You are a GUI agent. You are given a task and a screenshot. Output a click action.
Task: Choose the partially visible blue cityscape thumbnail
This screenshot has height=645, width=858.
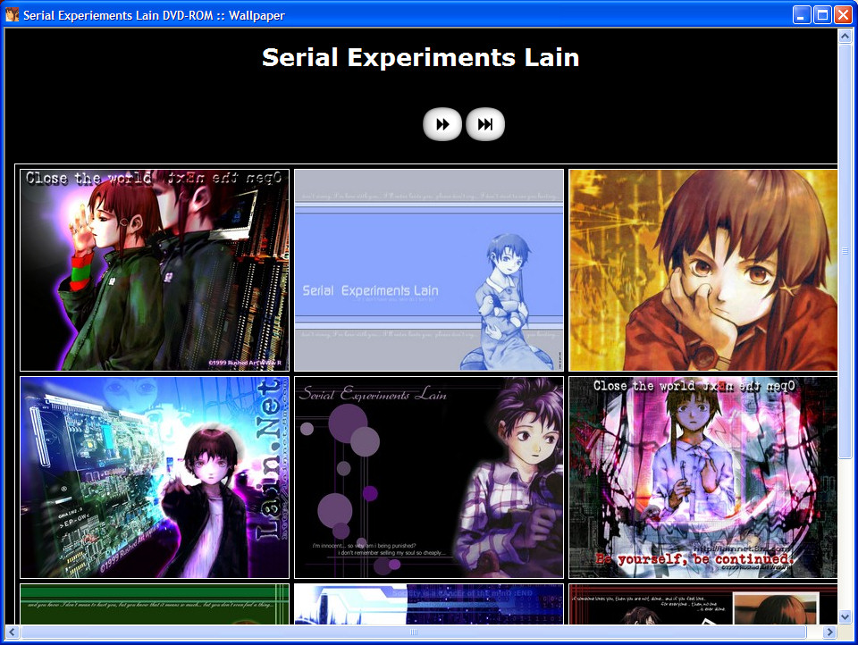[x=429, y=604]
